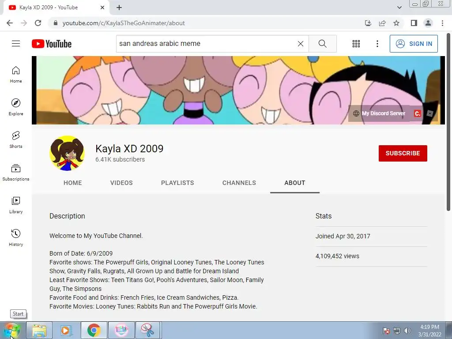Click the Chrome taskbar icon
Image resolution: width=452 pixels, height=339 pixels.
[94, 330]
